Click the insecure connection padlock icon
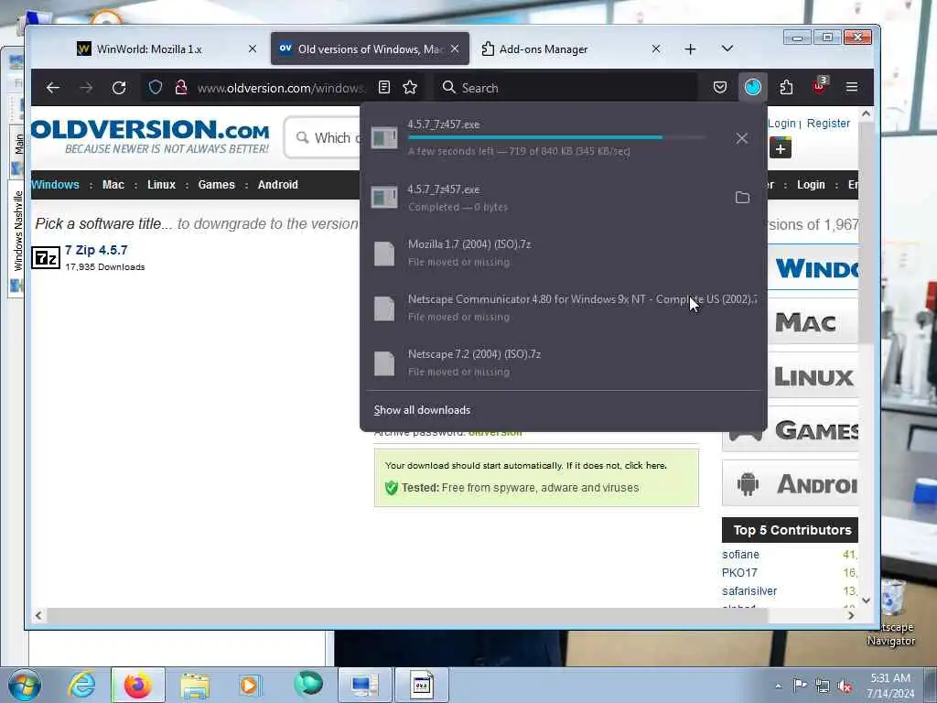Viewport: 937px width, 703px height. (180, 88)
